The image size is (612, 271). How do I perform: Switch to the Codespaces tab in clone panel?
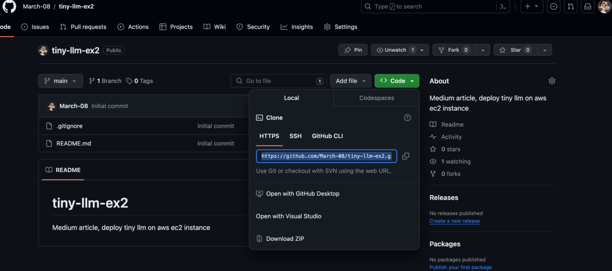pos(377,98)
